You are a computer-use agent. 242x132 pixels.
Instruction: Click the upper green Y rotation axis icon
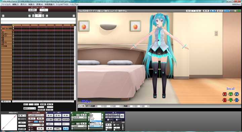click(231, 94)
